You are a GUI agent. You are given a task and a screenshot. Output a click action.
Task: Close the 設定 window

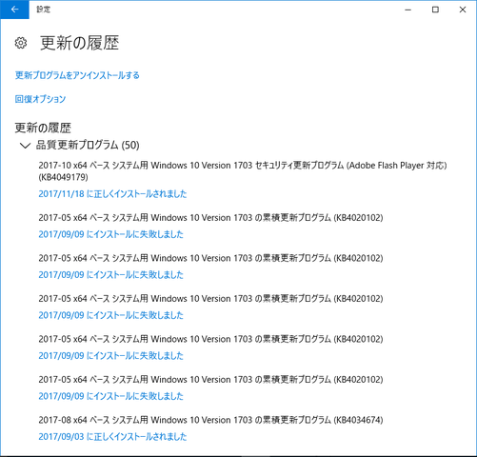[x=463, y=10]
